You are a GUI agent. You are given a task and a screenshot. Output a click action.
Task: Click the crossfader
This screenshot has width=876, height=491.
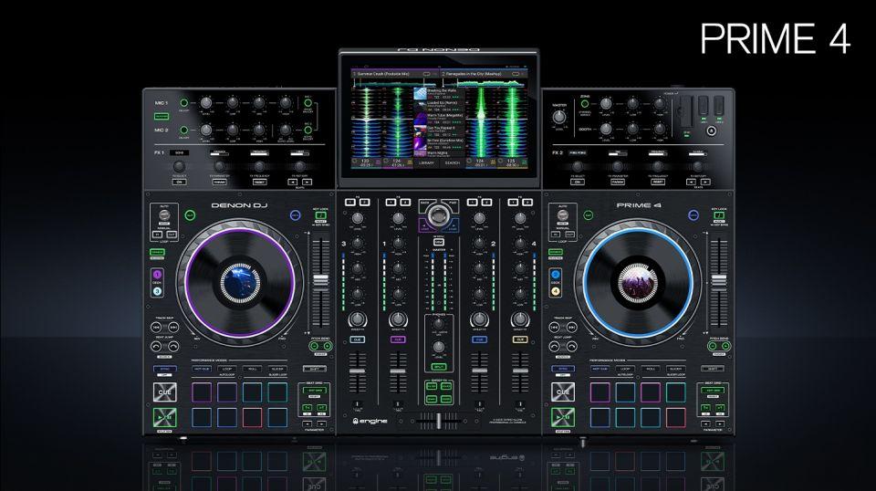[x=439, y=421]
